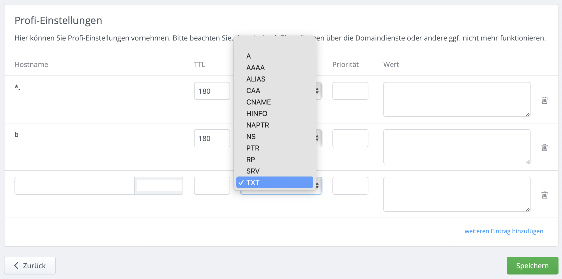Pick NS from the dropdown list
The height and width of the screenshot is (279, 562).
click(x=251, y=136)
